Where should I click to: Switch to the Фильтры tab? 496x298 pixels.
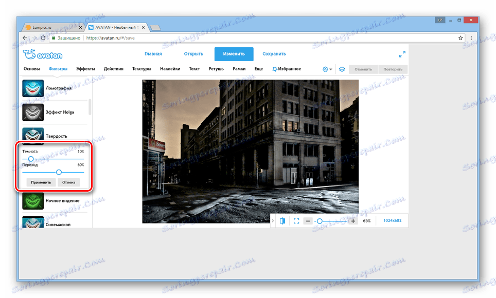coord(58,68)
